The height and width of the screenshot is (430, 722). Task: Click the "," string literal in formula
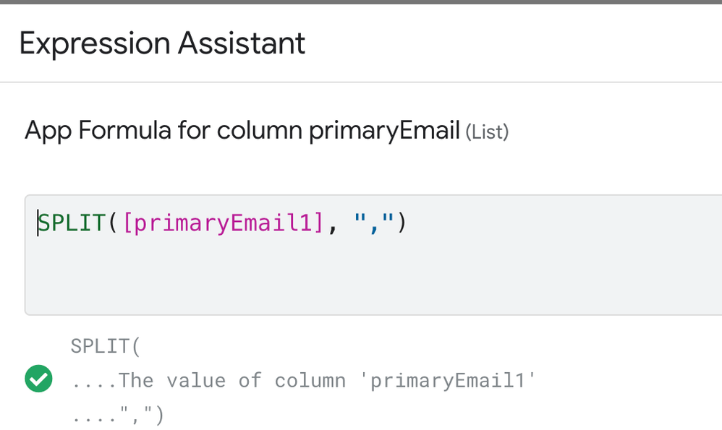coord(374,223)
